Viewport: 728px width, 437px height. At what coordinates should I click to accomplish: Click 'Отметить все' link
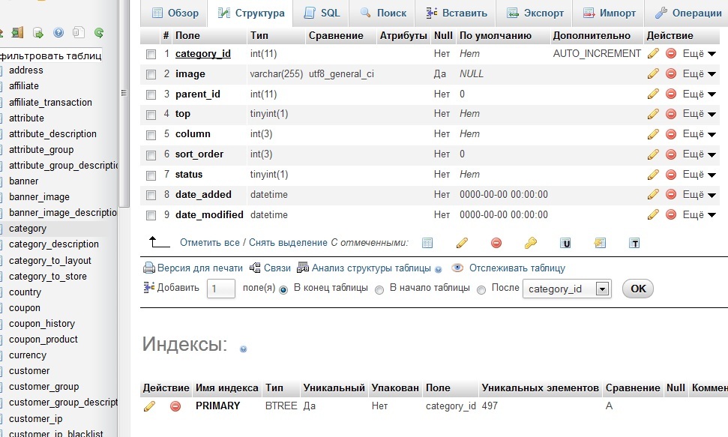(210, 242)
